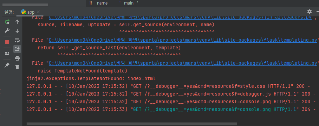Print the console output with the printer icon

tap(17, 58)
